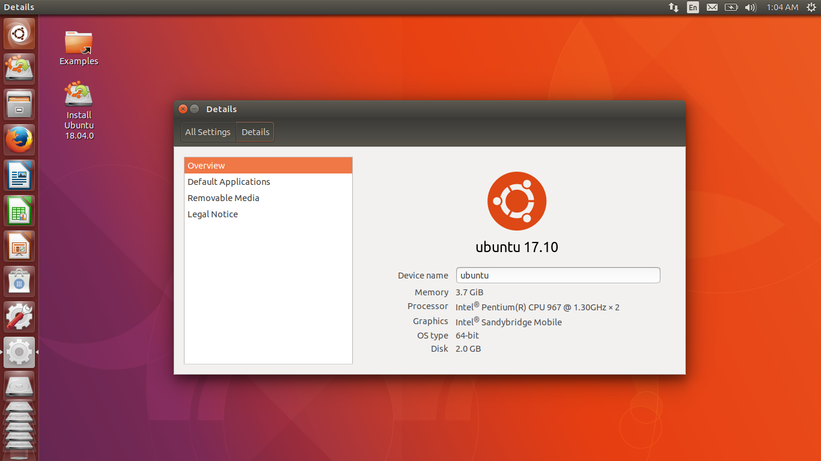Launch LibreOffice Writer from the launcher
Viewport: 821px width, 461px height.
point(19,175)
